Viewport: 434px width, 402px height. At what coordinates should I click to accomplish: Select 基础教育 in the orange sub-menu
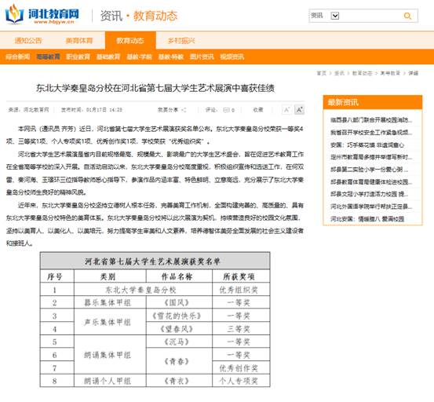(x=108, y=57)
